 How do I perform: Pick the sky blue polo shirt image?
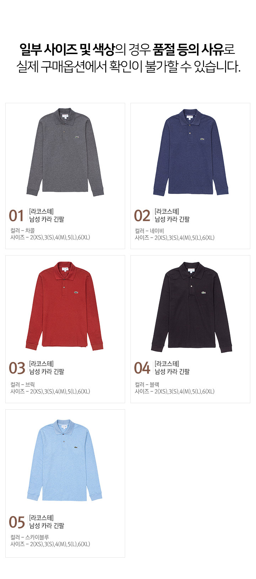64,460
